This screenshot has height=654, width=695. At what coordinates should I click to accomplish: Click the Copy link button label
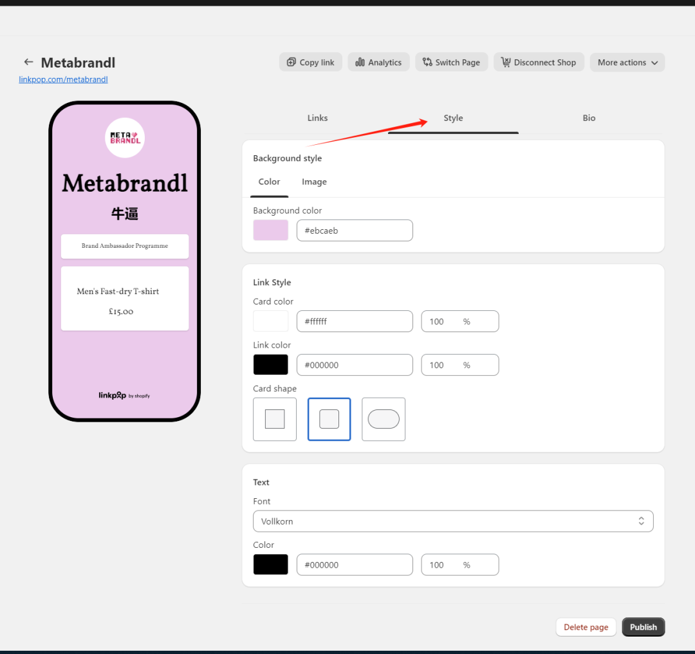tap(317, 62)
